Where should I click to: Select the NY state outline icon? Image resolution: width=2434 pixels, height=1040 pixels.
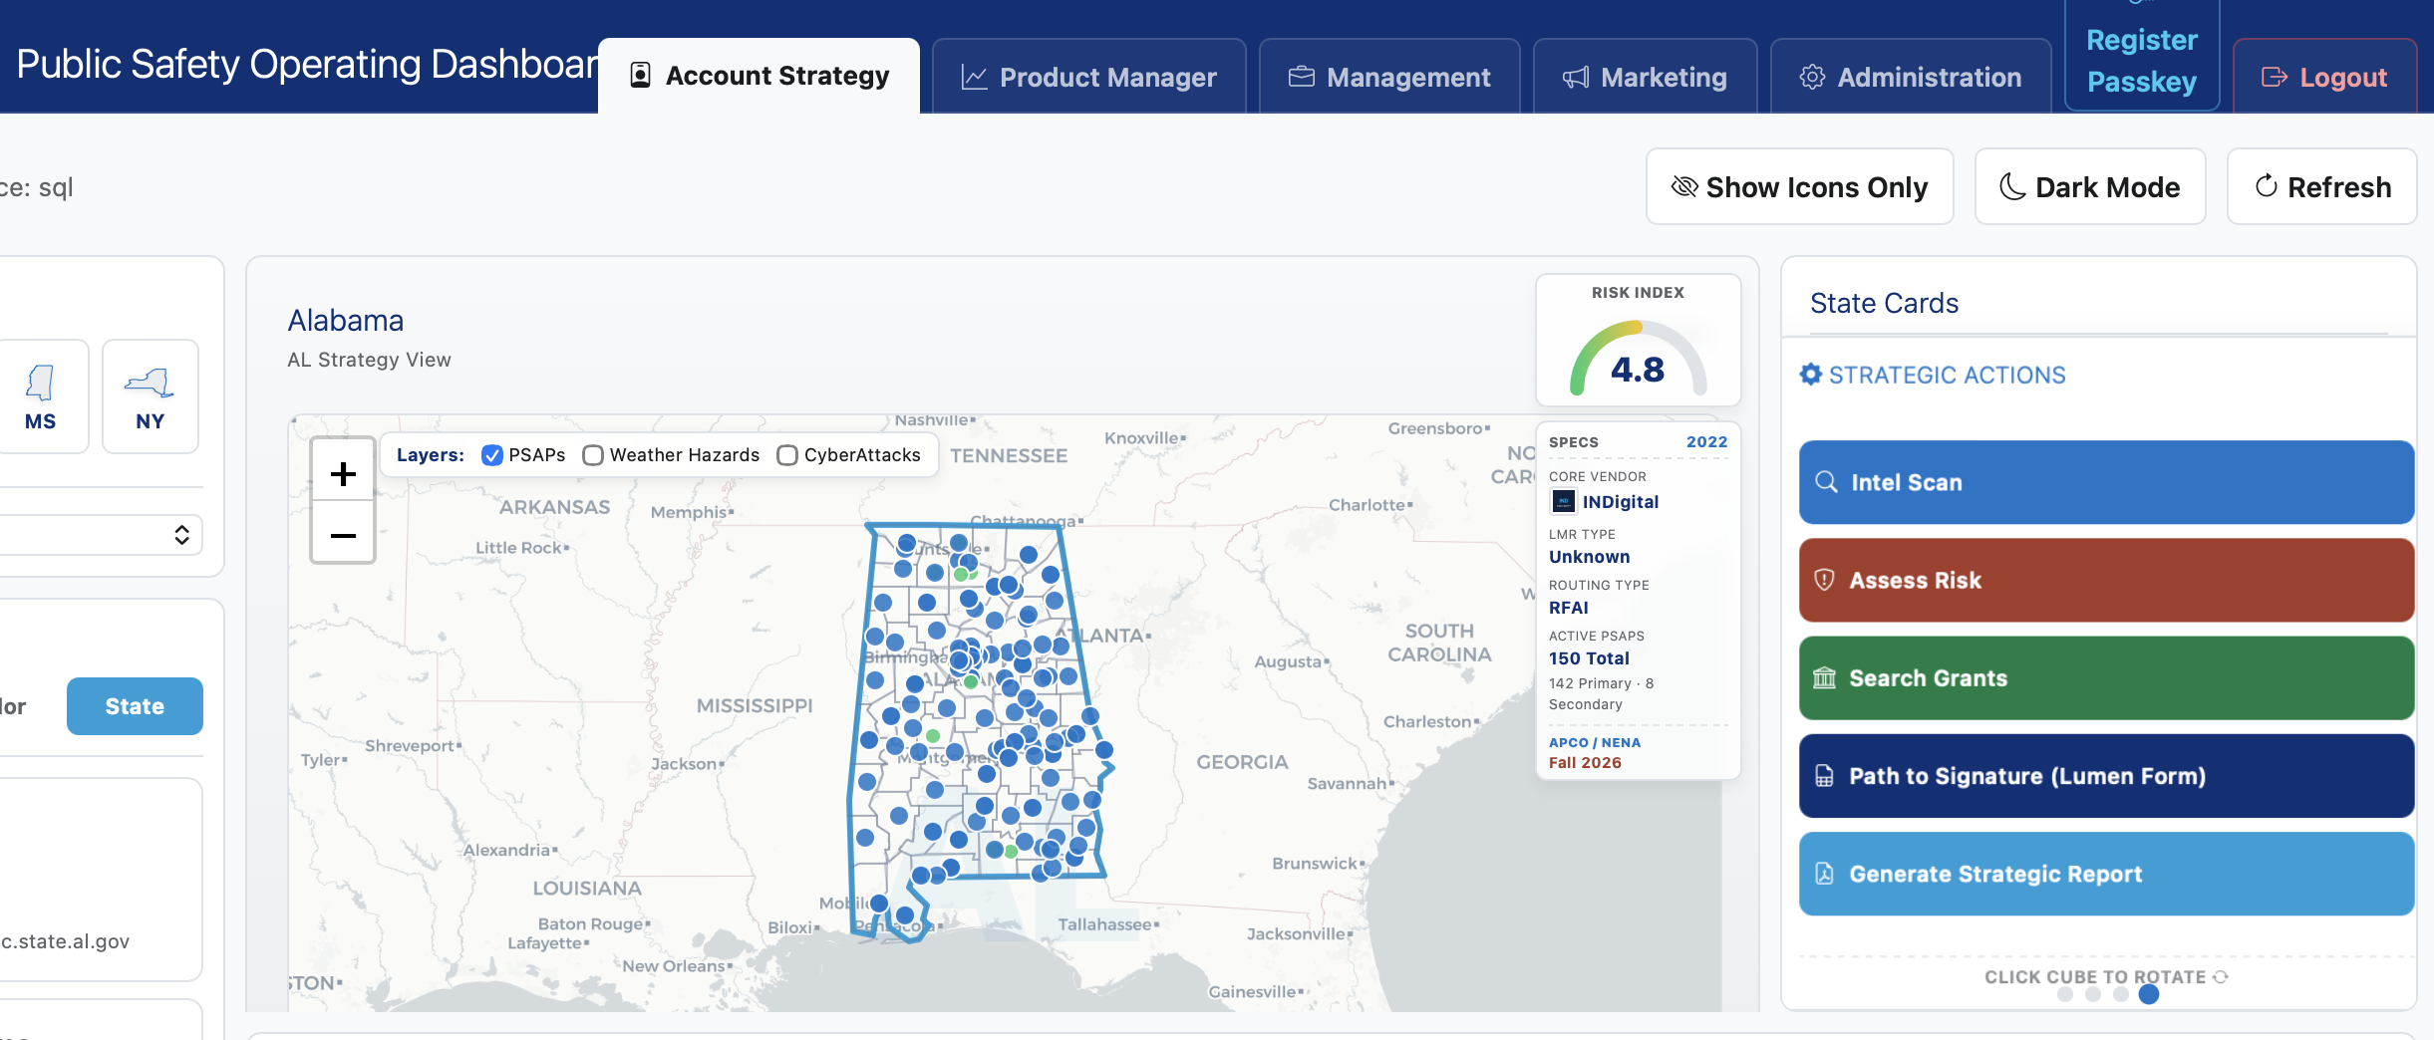pyautogui.click(x=150, y=383)
